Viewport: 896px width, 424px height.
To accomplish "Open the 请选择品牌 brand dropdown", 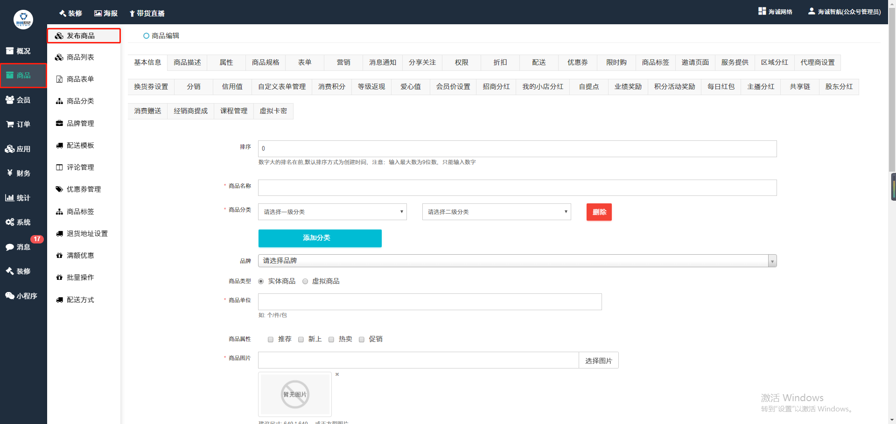I will [517, 261].
